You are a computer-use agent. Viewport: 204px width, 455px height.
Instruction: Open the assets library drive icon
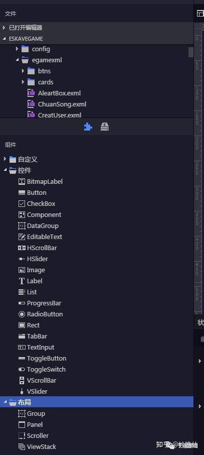point(105,127)
